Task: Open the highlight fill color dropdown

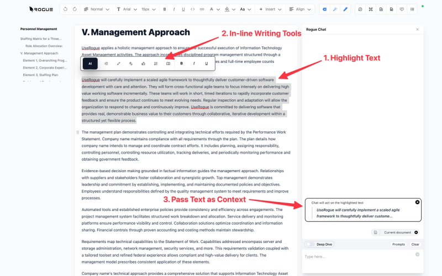Action: coord(230,9)
